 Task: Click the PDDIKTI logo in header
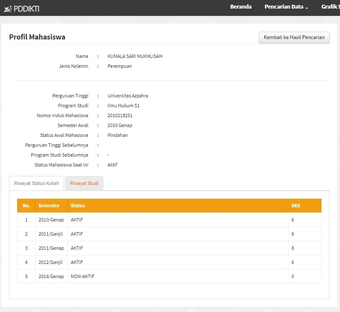tap(21, 8)
